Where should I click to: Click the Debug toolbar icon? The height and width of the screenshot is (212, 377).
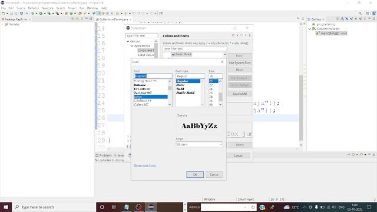[x=32, y=14]
